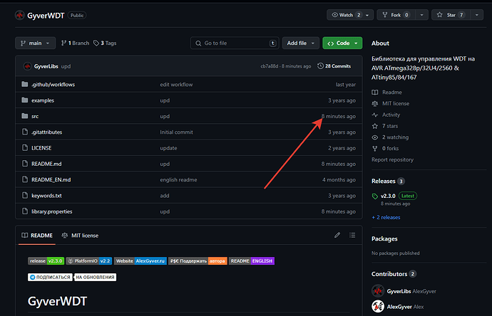Click the AlexGyver contributor avatar
The width and height of the screenshot is (492, 316).
(x=378, y=306)
